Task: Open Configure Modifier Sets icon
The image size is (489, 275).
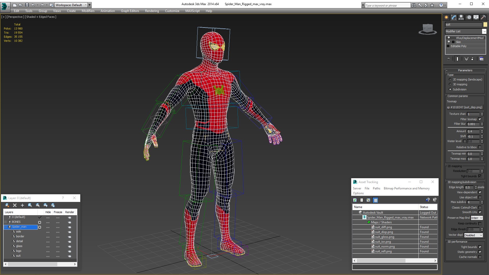Action: coord(481,59)
